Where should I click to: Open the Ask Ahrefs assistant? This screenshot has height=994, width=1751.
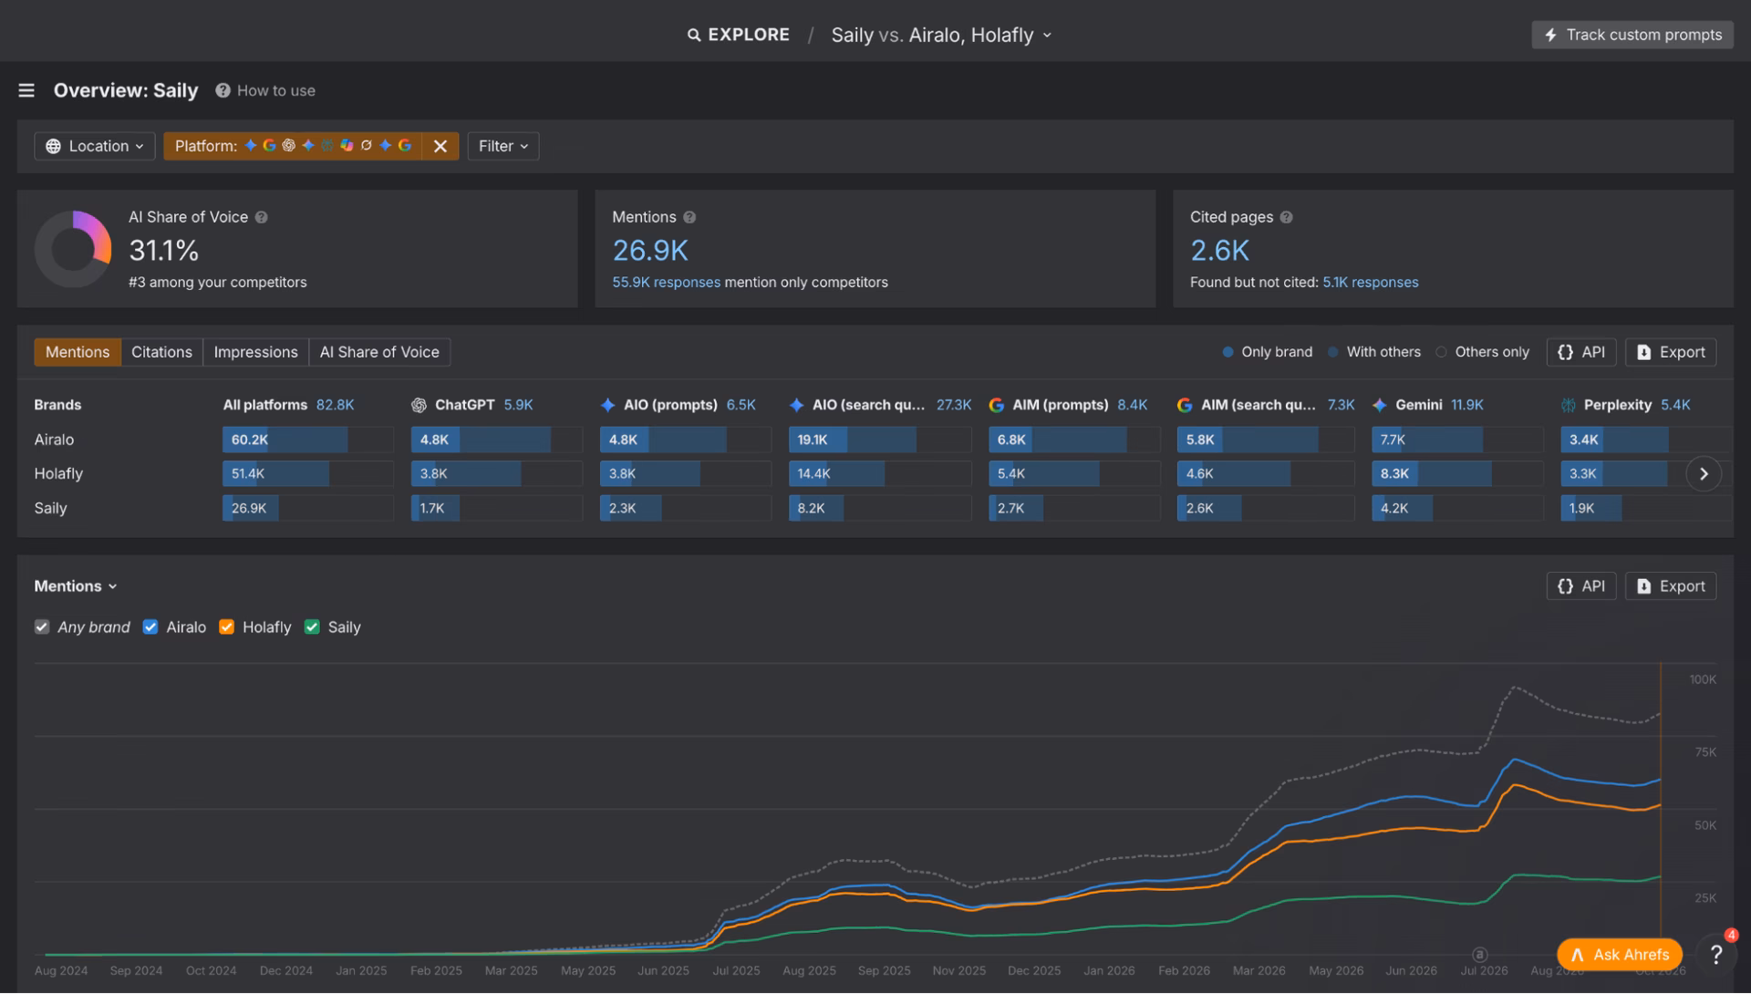[1620, 955]
